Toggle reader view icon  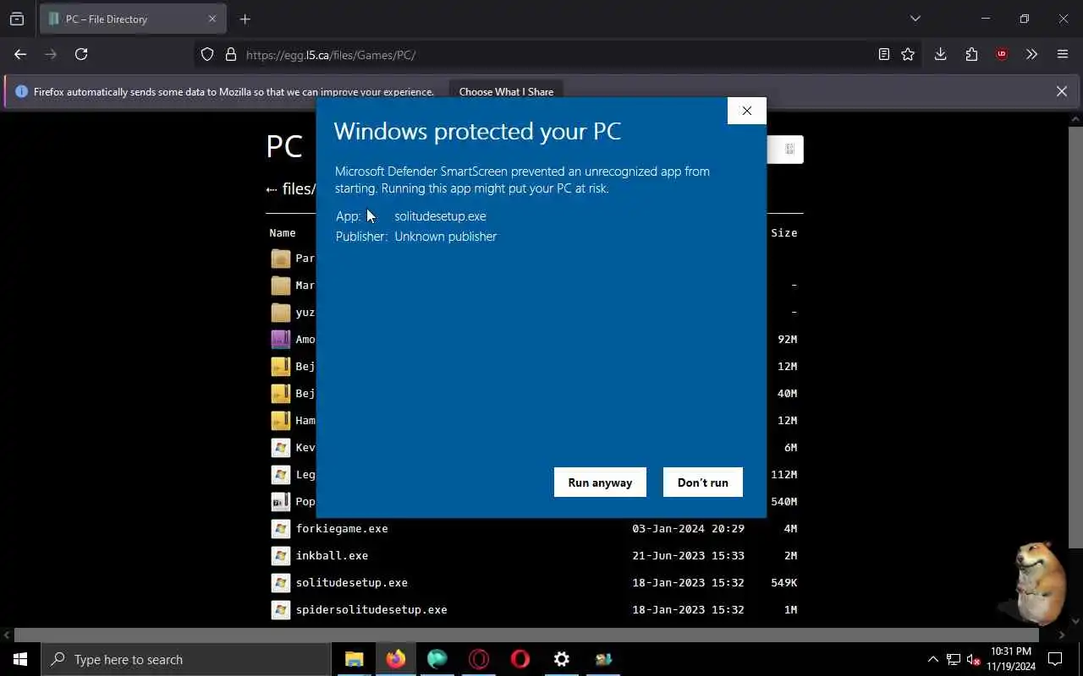pos(883,54)
